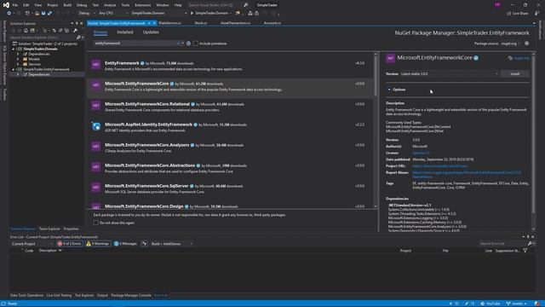Click the Home icon in Solution Explorer toolbar
Screen dimensions: 545x307
coord(26,31)
